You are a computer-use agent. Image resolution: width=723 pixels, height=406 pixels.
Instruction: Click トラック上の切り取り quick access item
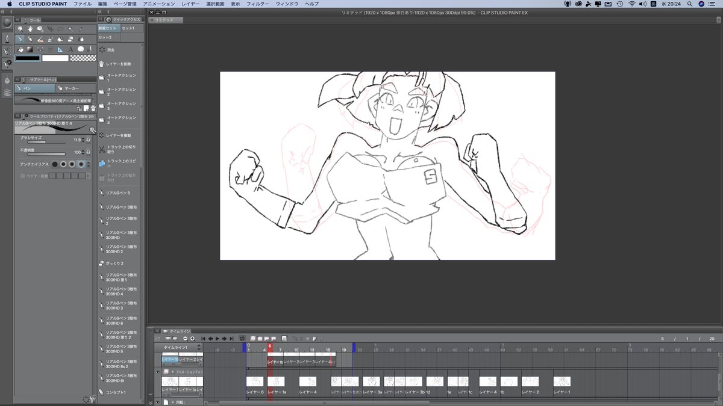(117, 149)
